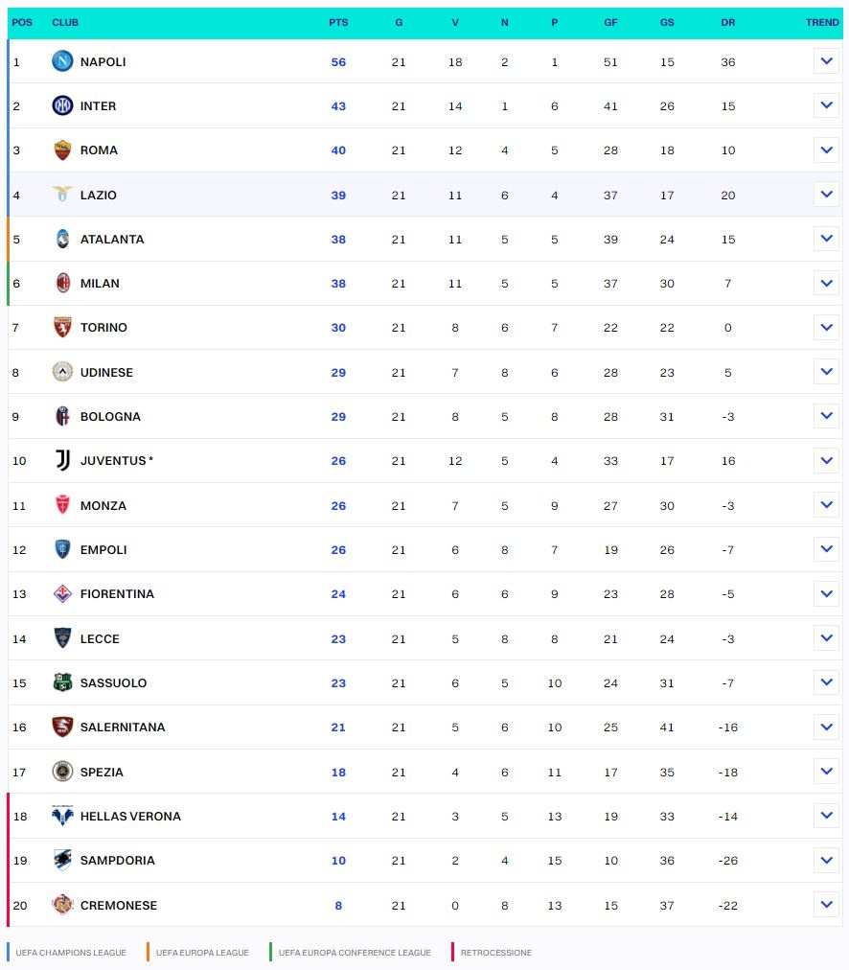Click the Sampdoria badge
This screenshot has width=849, height=970.
pyautogui.click(x=61, y=860)
